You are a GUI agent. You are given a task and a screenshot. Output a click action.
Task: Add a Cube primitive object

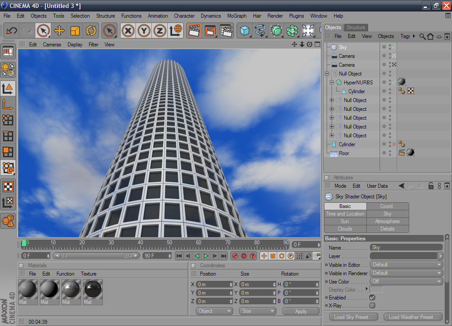245,30
